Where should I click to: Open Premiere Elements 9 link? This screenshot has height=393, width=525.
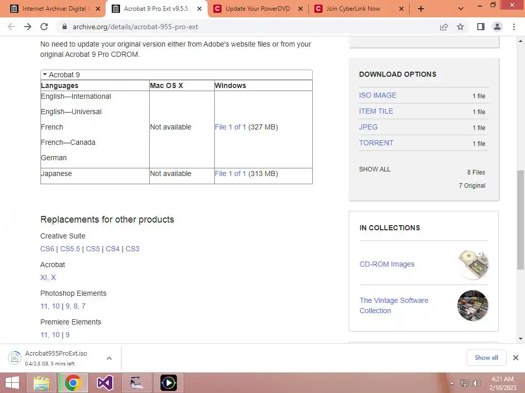pyautogui.click(x=67, y=335)
